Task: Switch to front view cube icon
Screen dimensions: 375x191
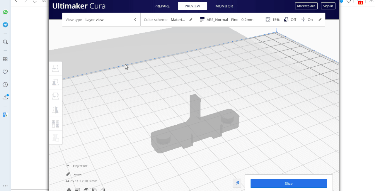Action: click(77, 190)
